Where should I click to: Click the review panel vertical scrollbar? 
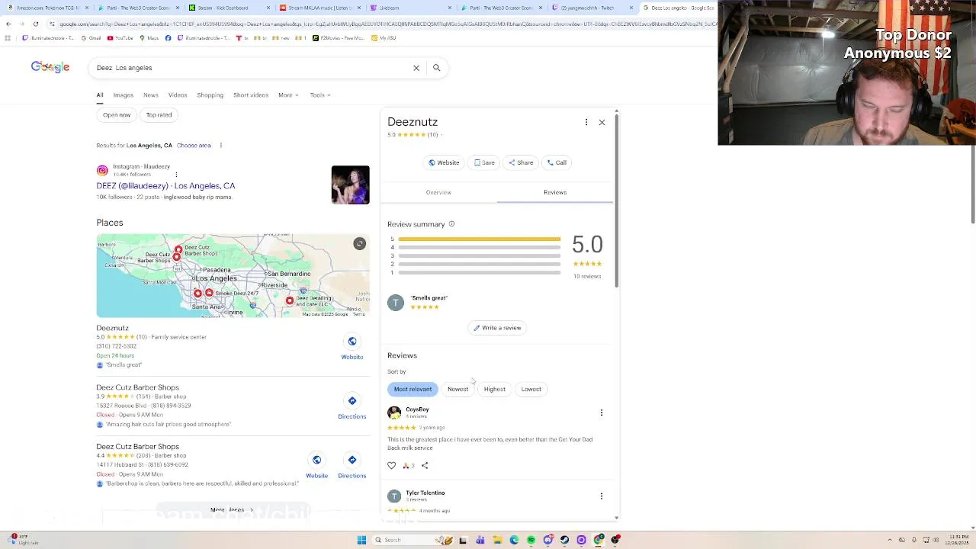[x=616, y=201]
